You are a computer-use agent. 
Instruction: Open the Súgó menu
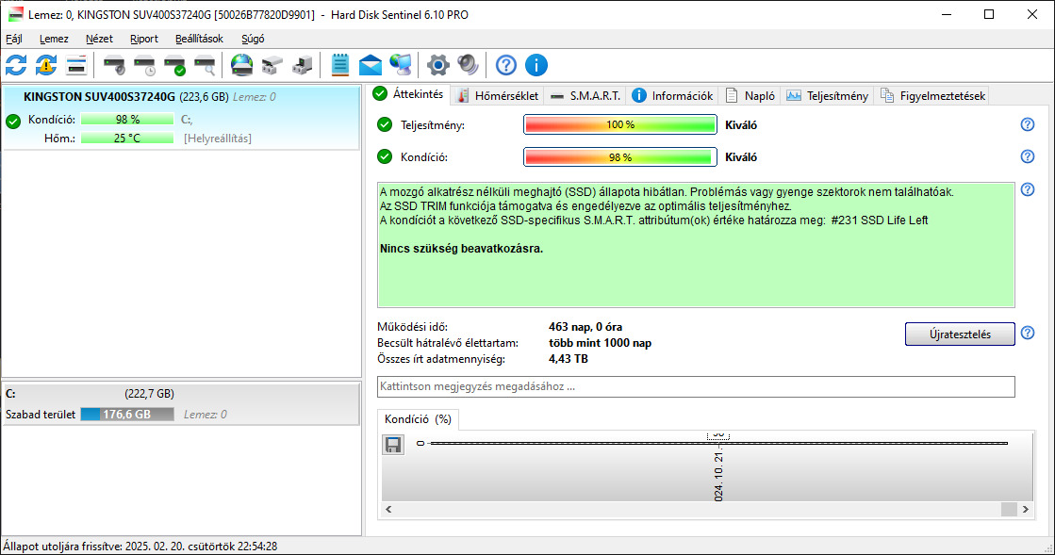[253, 39]
